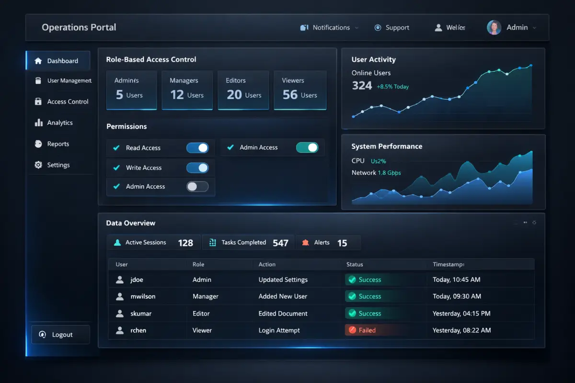
Task: Turn off Write Access
Action: [198, 168]
